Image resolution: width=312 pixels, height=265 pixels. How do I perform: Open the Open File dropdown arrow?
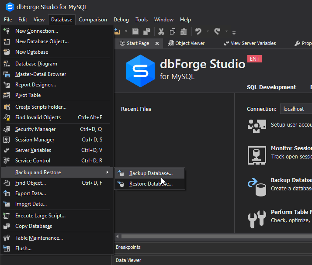126,31
